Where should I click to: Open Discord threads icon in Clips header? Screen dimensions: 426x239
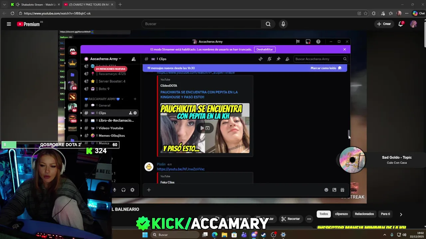click(261, 59)
